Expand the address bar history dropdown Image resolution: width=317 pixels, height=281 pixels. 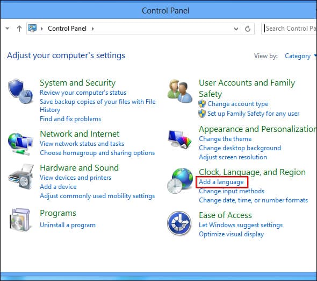236,29
